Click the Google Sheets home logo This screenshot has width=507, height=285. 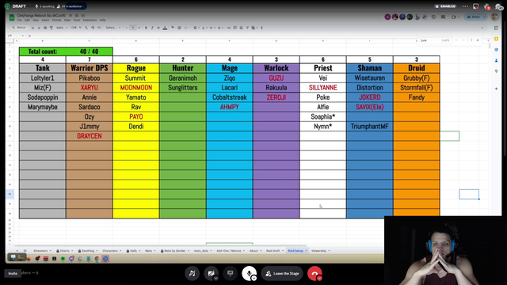point(12,17)
